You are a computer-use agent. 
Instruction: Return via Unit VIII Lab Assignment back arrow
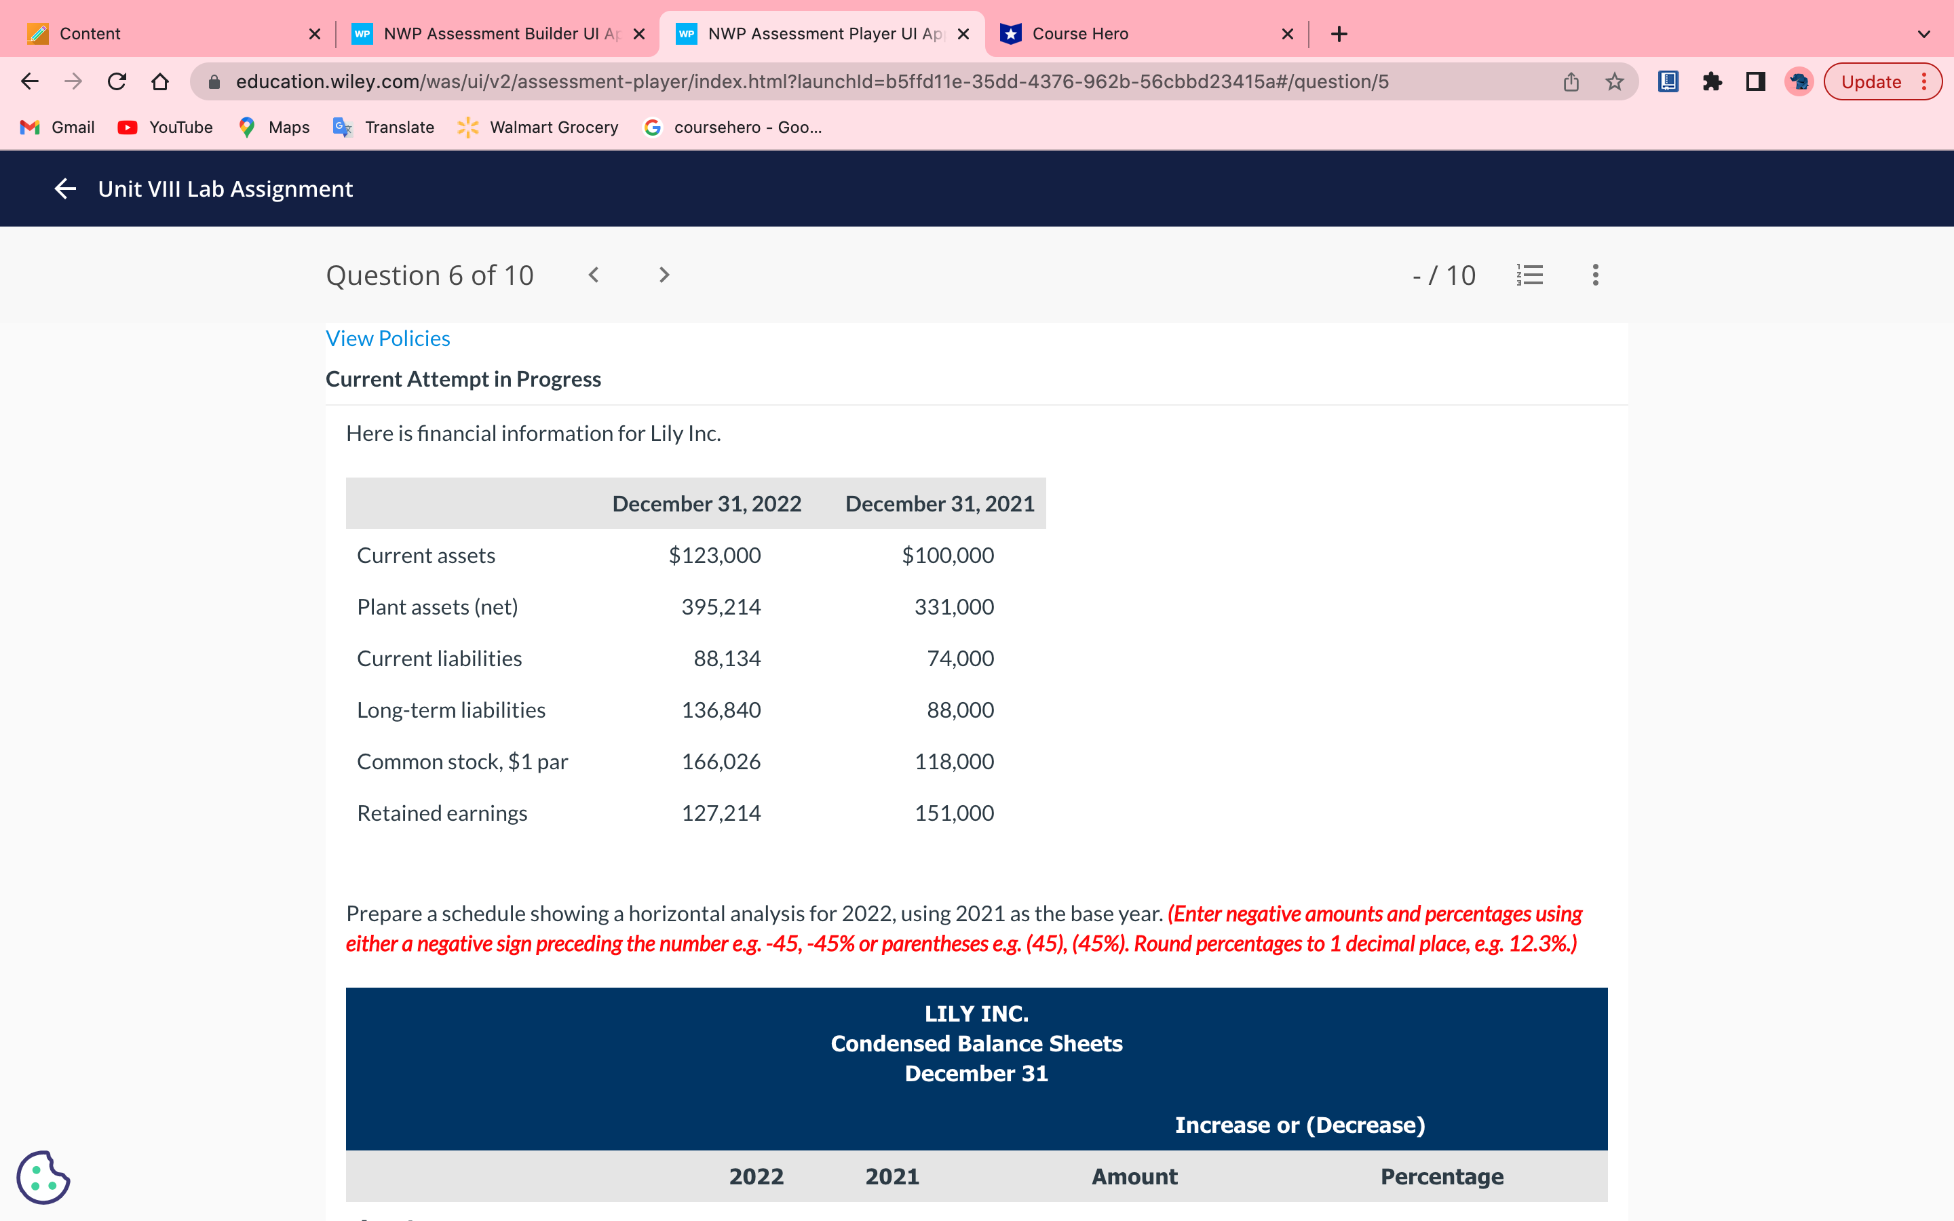click(x=64, y=188)
